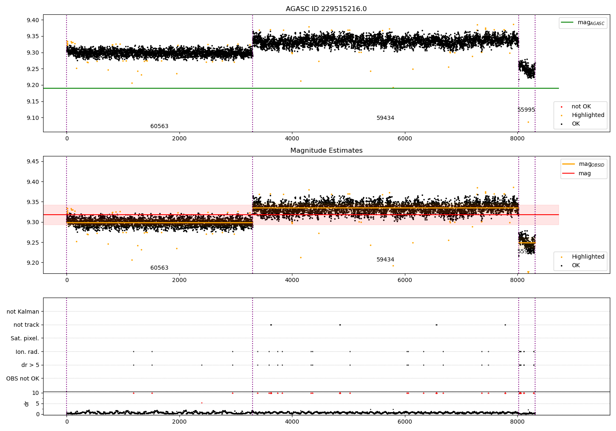616x431 pixels.
Task: Click 'Highlighted' legend entry in top plot
Action: pos(588,115)
